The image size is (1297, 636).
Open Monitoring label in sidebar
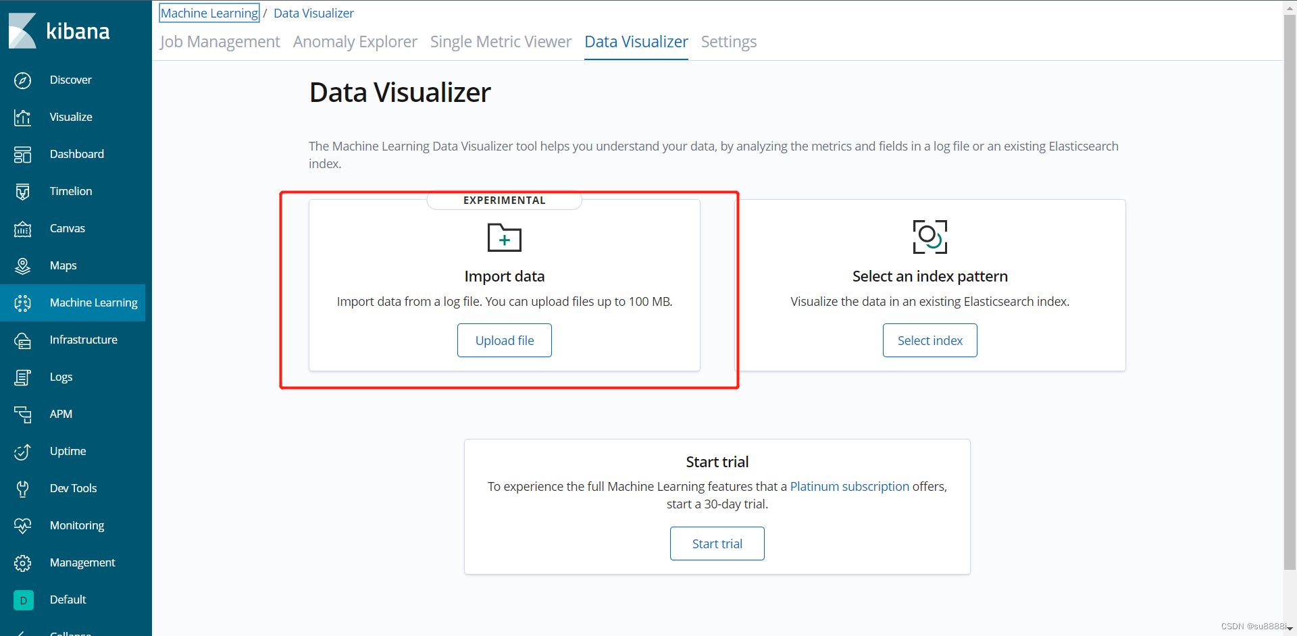pyautogui.click(x=77, y=525)
